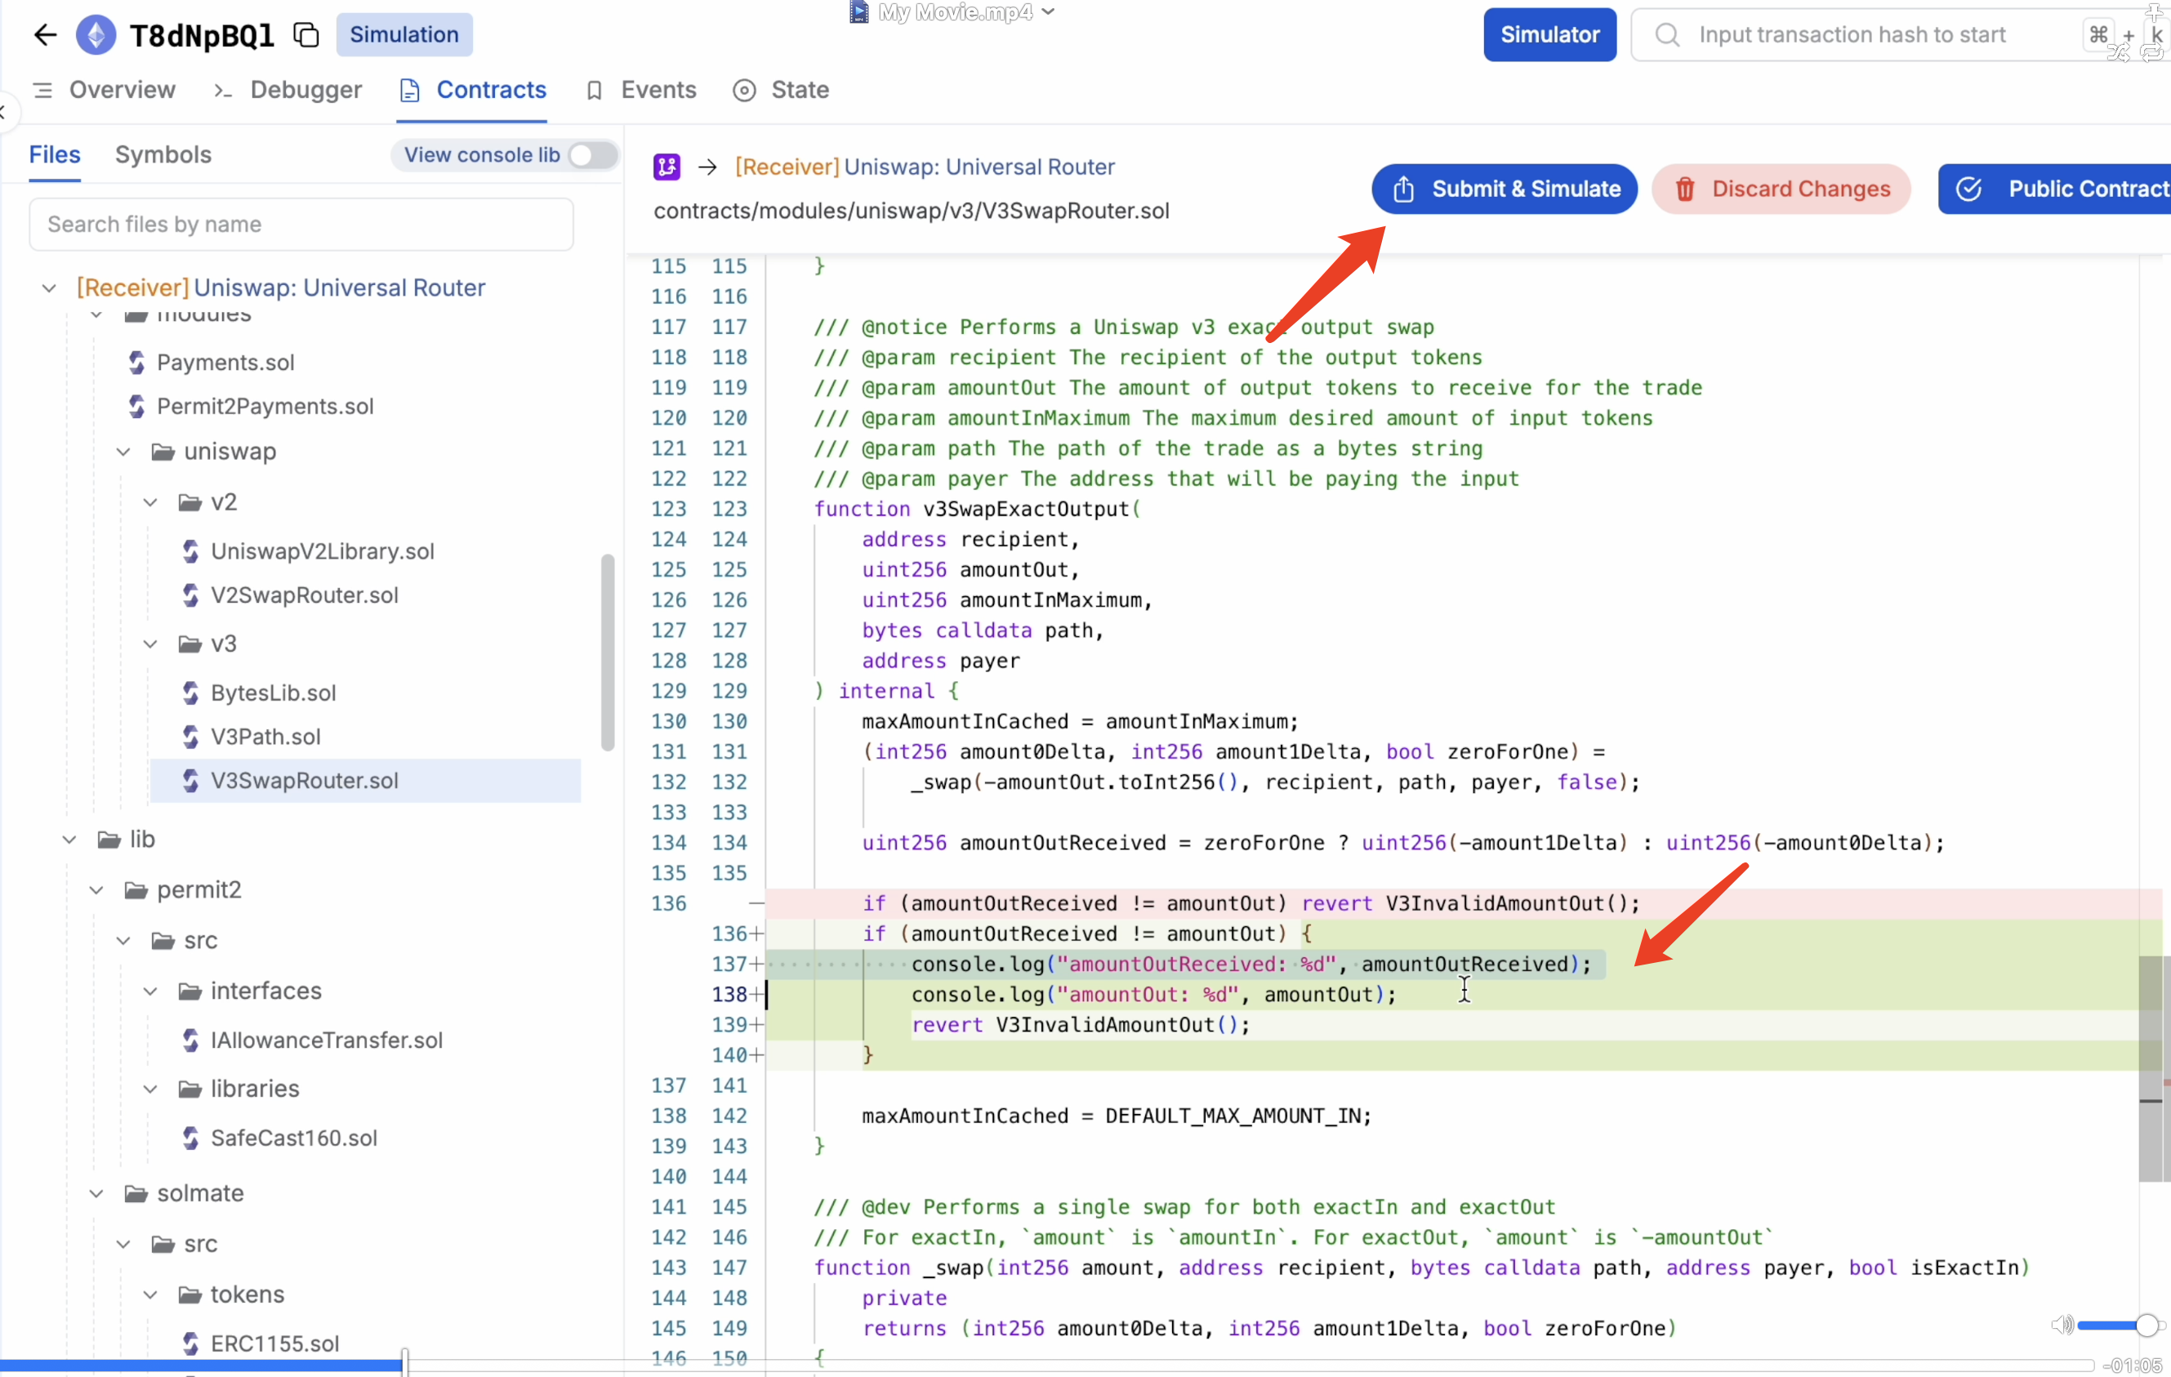The width and height of the screenshot is (2171, 1377).
Task: Focus the Search files by name field
Action: pos(301,225)
